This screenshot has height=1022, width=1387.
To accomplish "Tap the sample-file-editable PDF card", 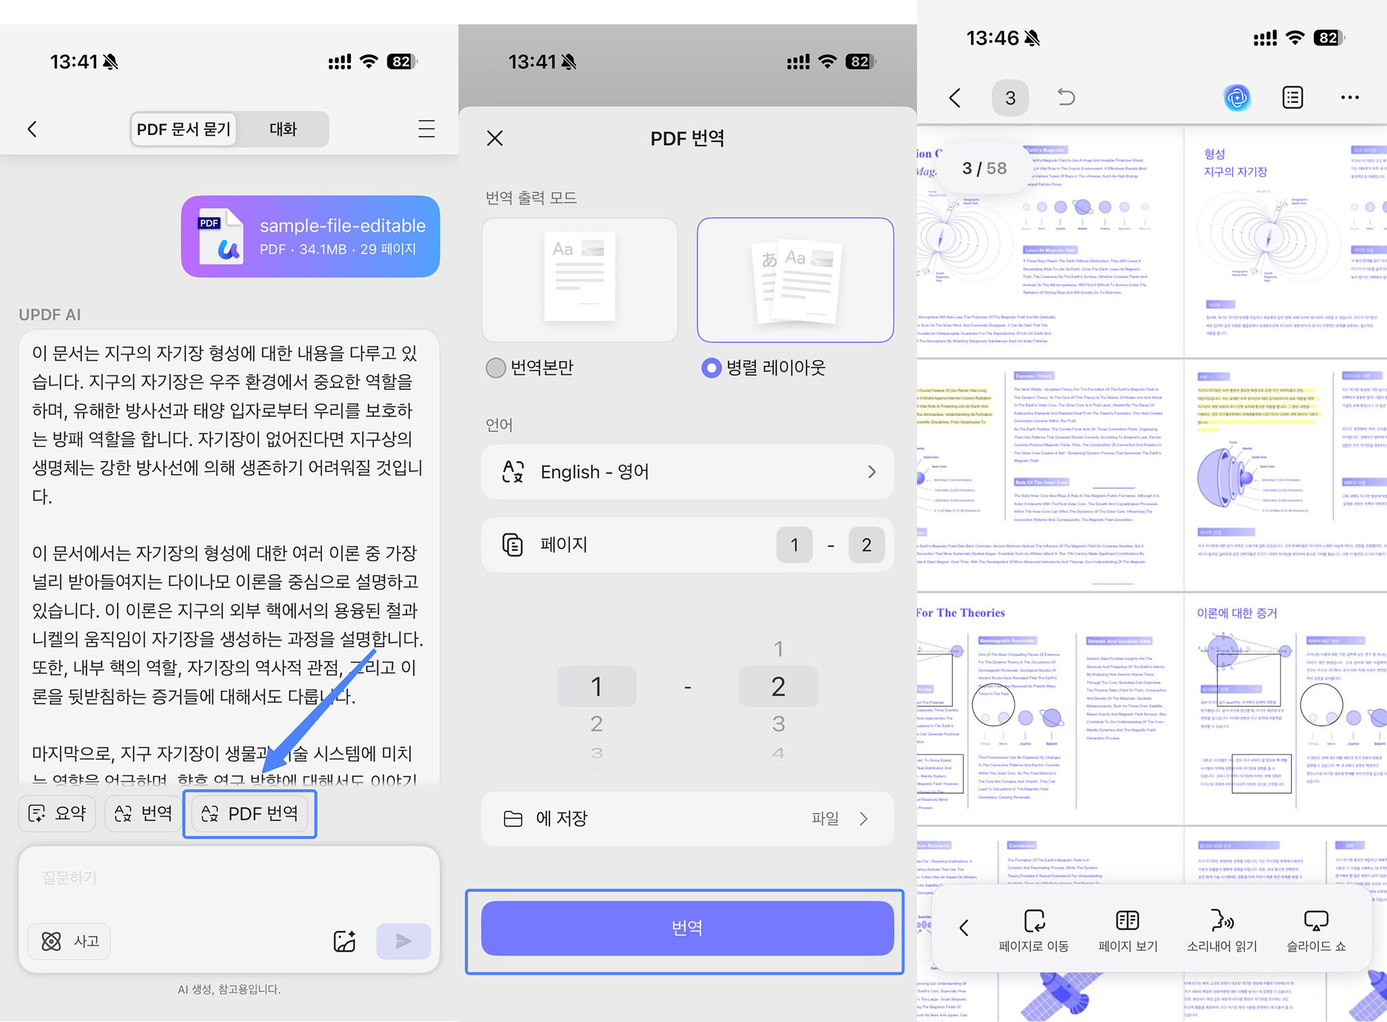I will [310, 236].
